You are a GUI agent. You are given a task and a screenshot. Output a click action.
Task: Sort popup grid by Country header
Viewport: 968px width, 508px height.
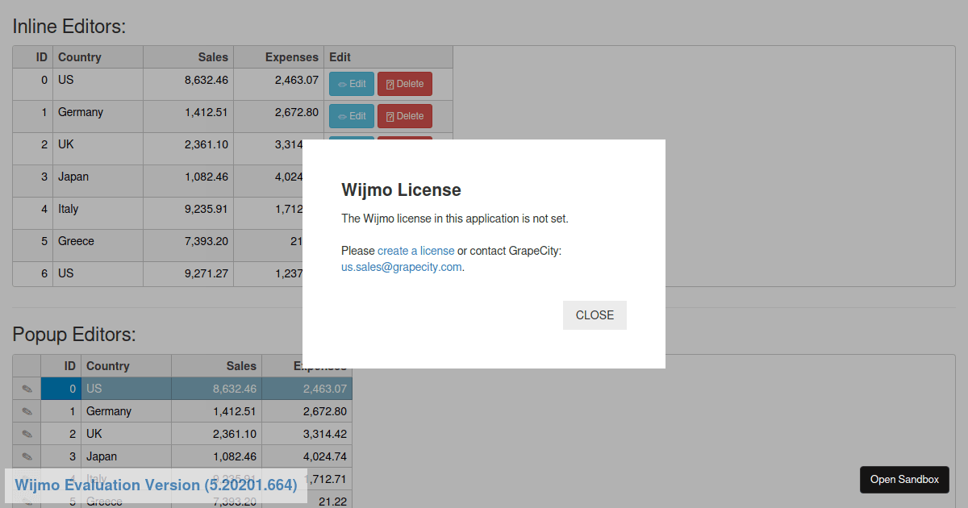coord(127,366)
